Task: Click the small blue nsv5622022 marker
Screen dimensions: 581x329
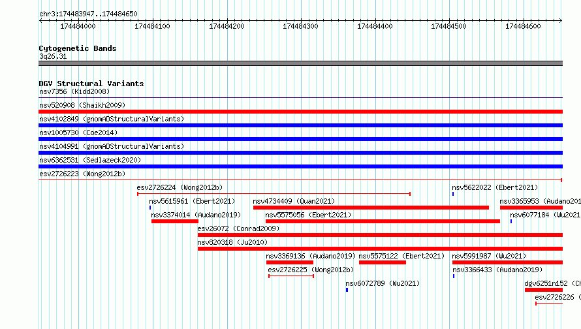Action: 453,194
